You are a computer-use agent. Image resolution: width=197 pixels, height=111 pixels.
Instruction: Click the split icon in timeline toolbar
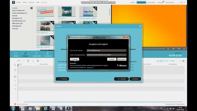coord(33,61)
